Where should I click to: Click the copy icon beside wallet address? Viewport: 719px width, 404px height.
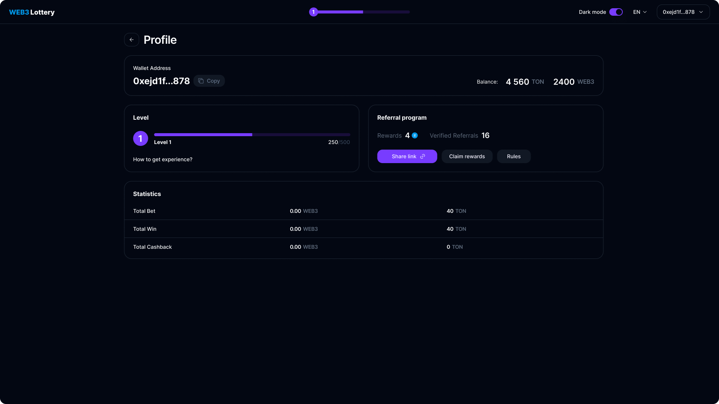point(201,81)
